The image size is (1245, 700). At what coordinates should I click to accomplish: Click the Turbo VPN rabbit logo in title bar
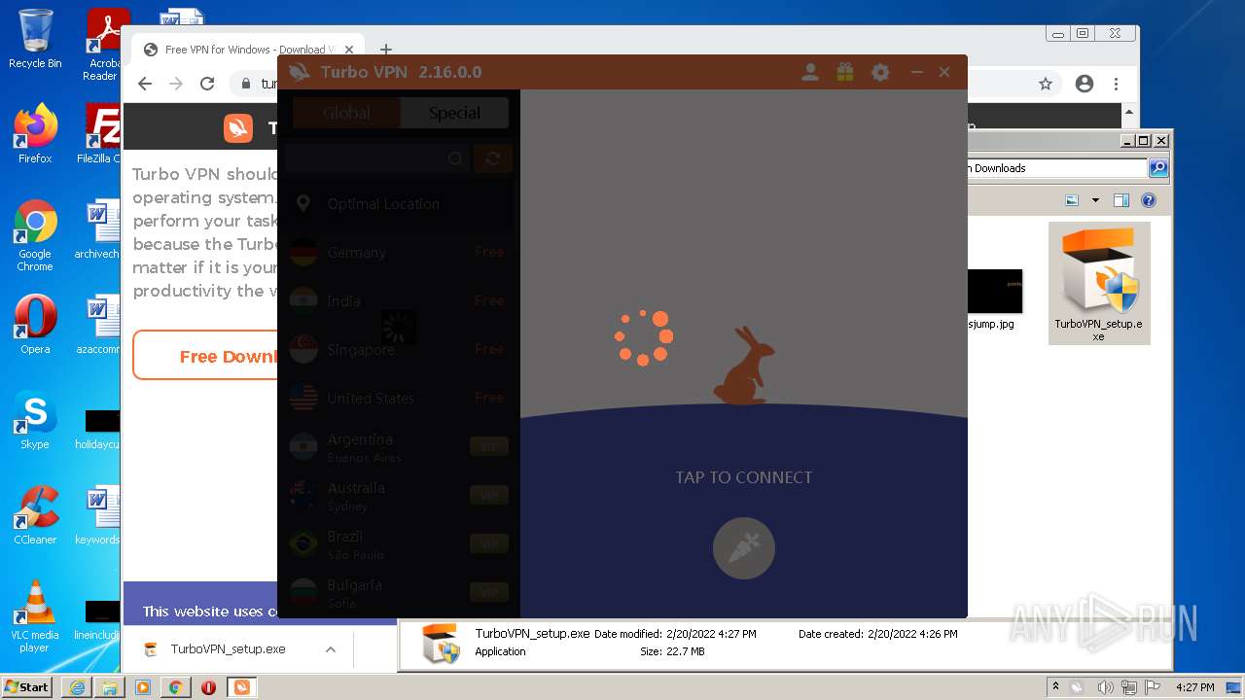click(x=300, y=72)
